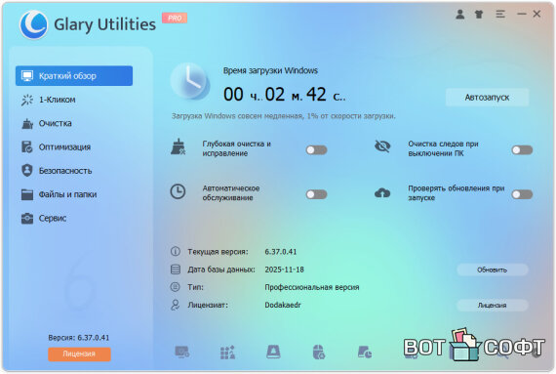Open the skin (shirt) theme icon
Screen dimensions: 556x374
point(479,15)
